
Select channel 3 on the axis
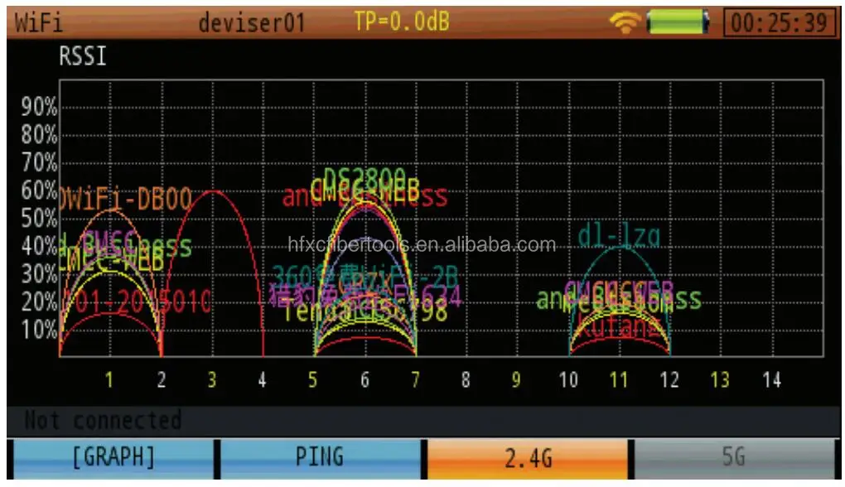coord(212,380)
